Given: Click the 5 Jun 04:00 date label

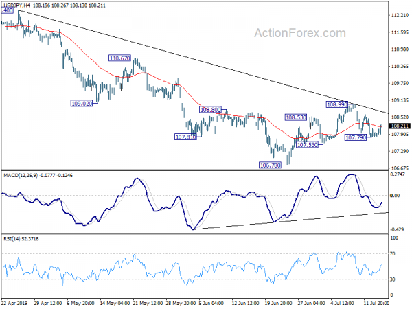Looking at the screenshot, I should coord(211,303).
